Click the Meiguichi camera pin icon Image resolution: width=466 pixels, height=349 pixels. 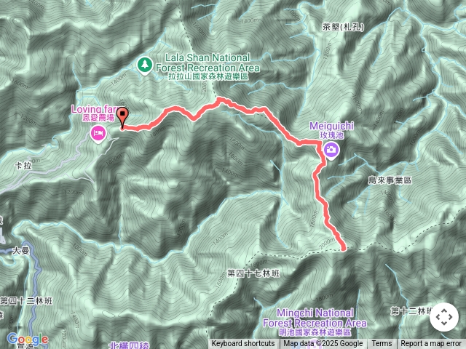(331, 150)
